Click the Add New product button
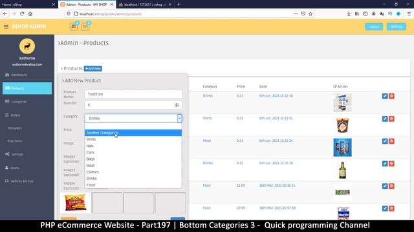The height and width of the screenshot is (232, 414). pyautogui.click(x=93, y=69)
